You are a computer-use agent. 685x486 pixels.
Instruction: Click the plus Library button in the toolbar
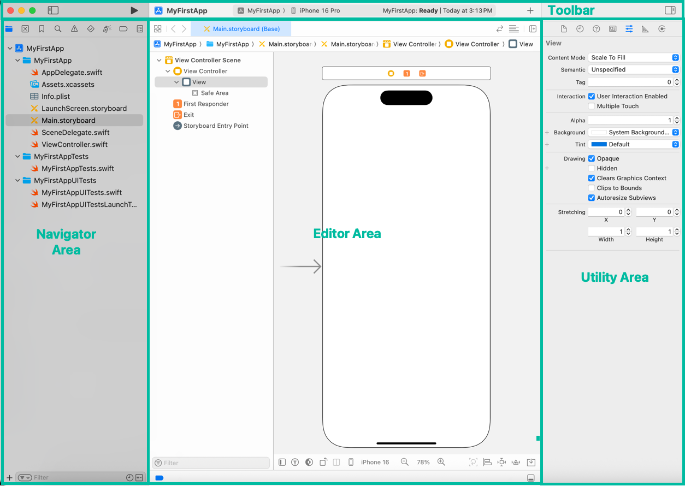530,10
